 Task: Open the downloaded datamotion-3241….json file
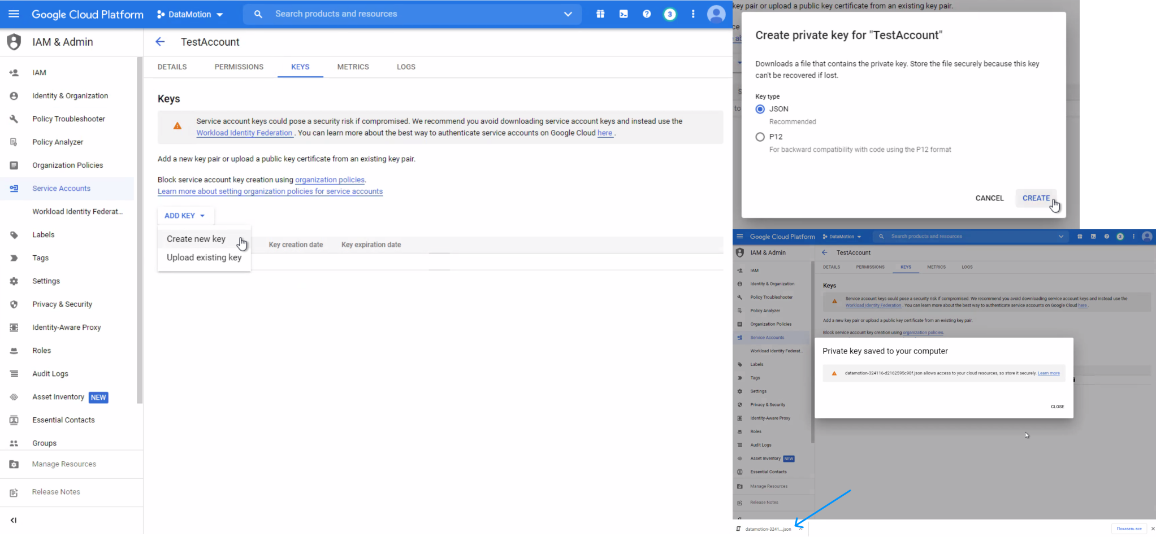coord(768,529)
